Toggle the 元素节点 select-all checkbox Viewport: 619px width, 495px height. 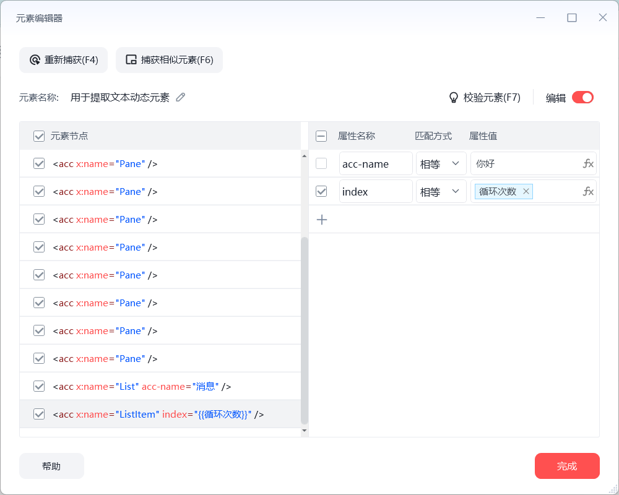point(39,136)
